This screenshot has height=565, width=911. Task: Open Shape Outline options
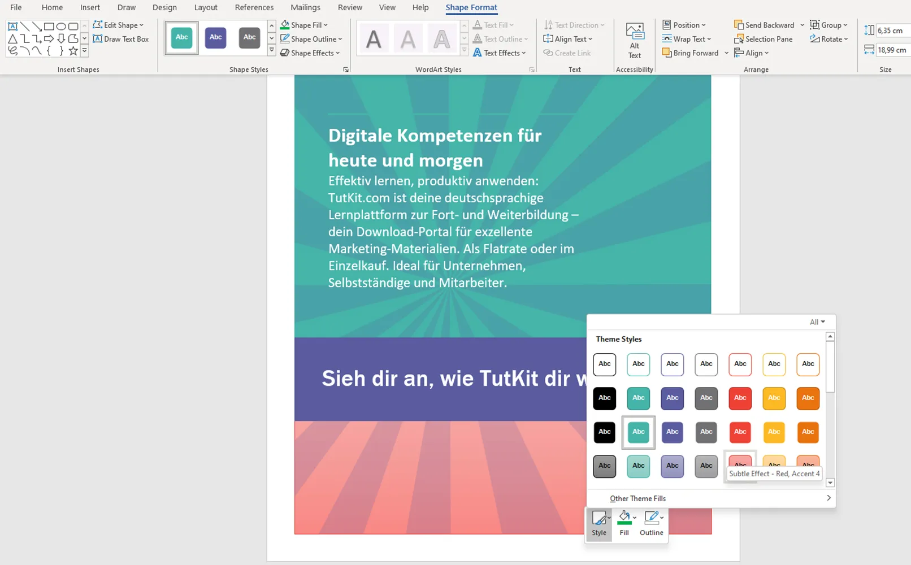311,39
